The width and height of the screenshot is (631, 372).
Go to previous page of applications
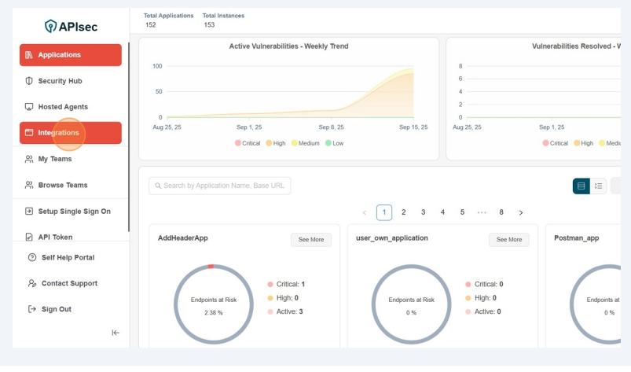365,212
